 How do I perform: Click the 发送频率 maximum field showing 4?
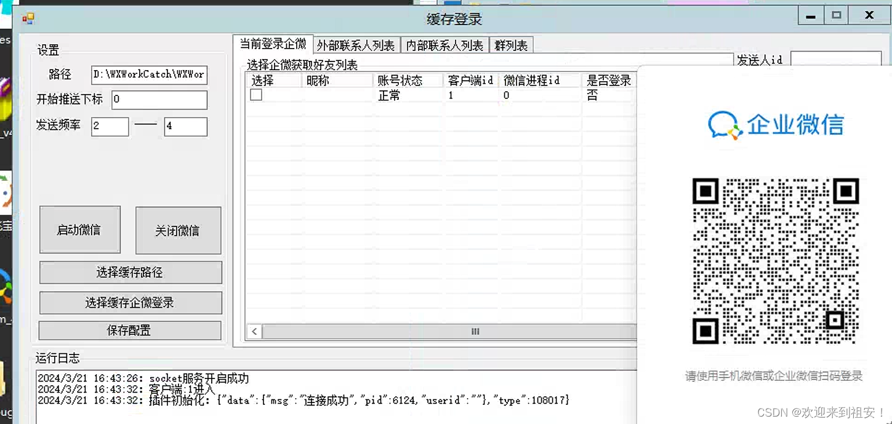coord(186,126)
